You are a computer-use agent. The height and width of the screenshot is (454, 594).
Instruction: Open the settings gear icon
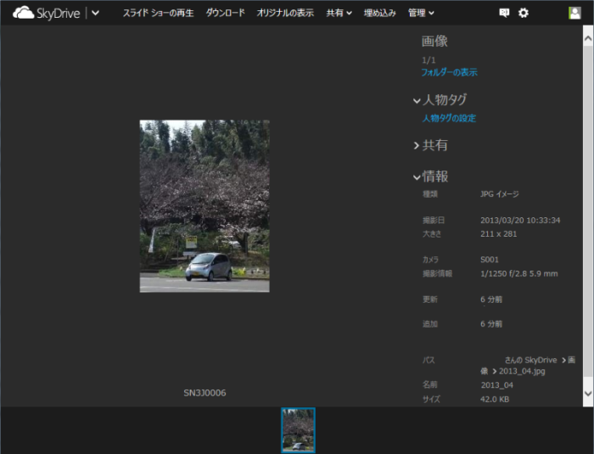[x=524, y=13]
